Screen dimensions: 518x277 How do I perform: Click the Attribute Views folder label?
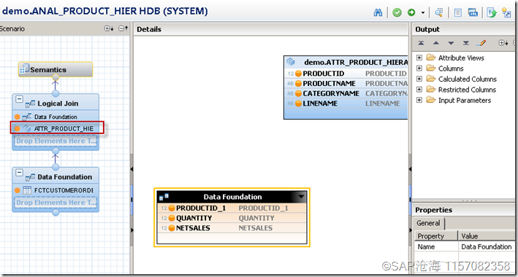[x=461, y=58]
